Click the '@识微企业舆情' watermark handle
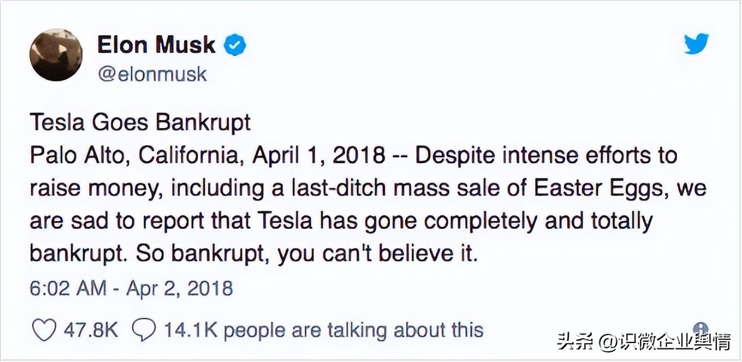The image size is (742, 362). (x=665, y=342)
